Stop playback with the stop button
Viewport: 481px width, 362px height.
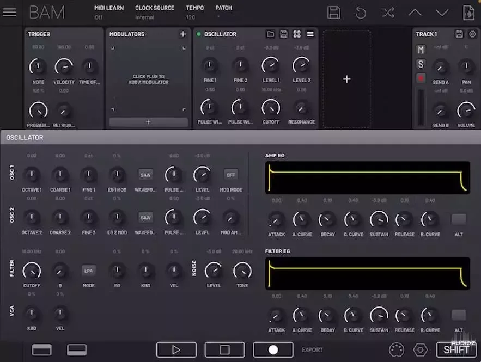[224, 349]
